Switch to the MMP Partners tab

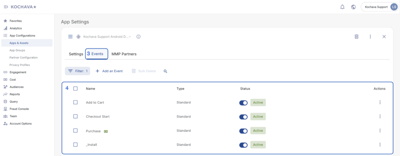pos(124,54)
